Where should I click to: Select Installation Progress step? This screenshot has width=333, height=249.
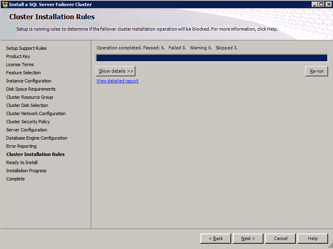[x=26, y=171]
